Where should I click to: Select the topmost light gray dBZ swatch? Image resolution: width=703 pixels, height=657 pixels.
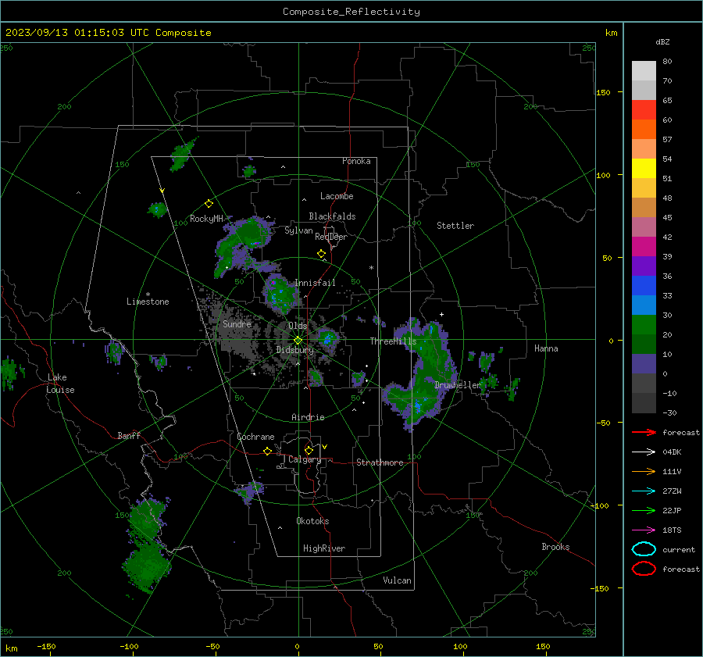point(644,70)
